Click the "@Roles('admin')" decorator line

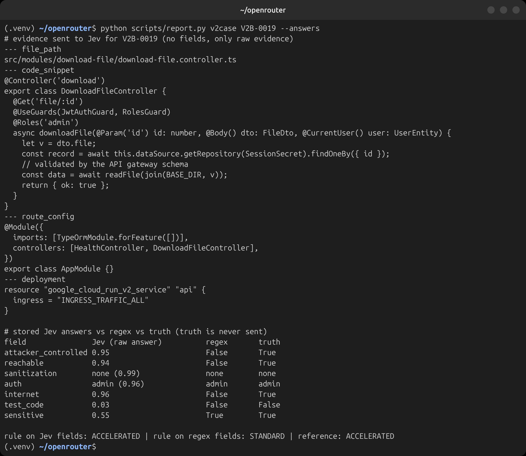click(x=46, y=122)
